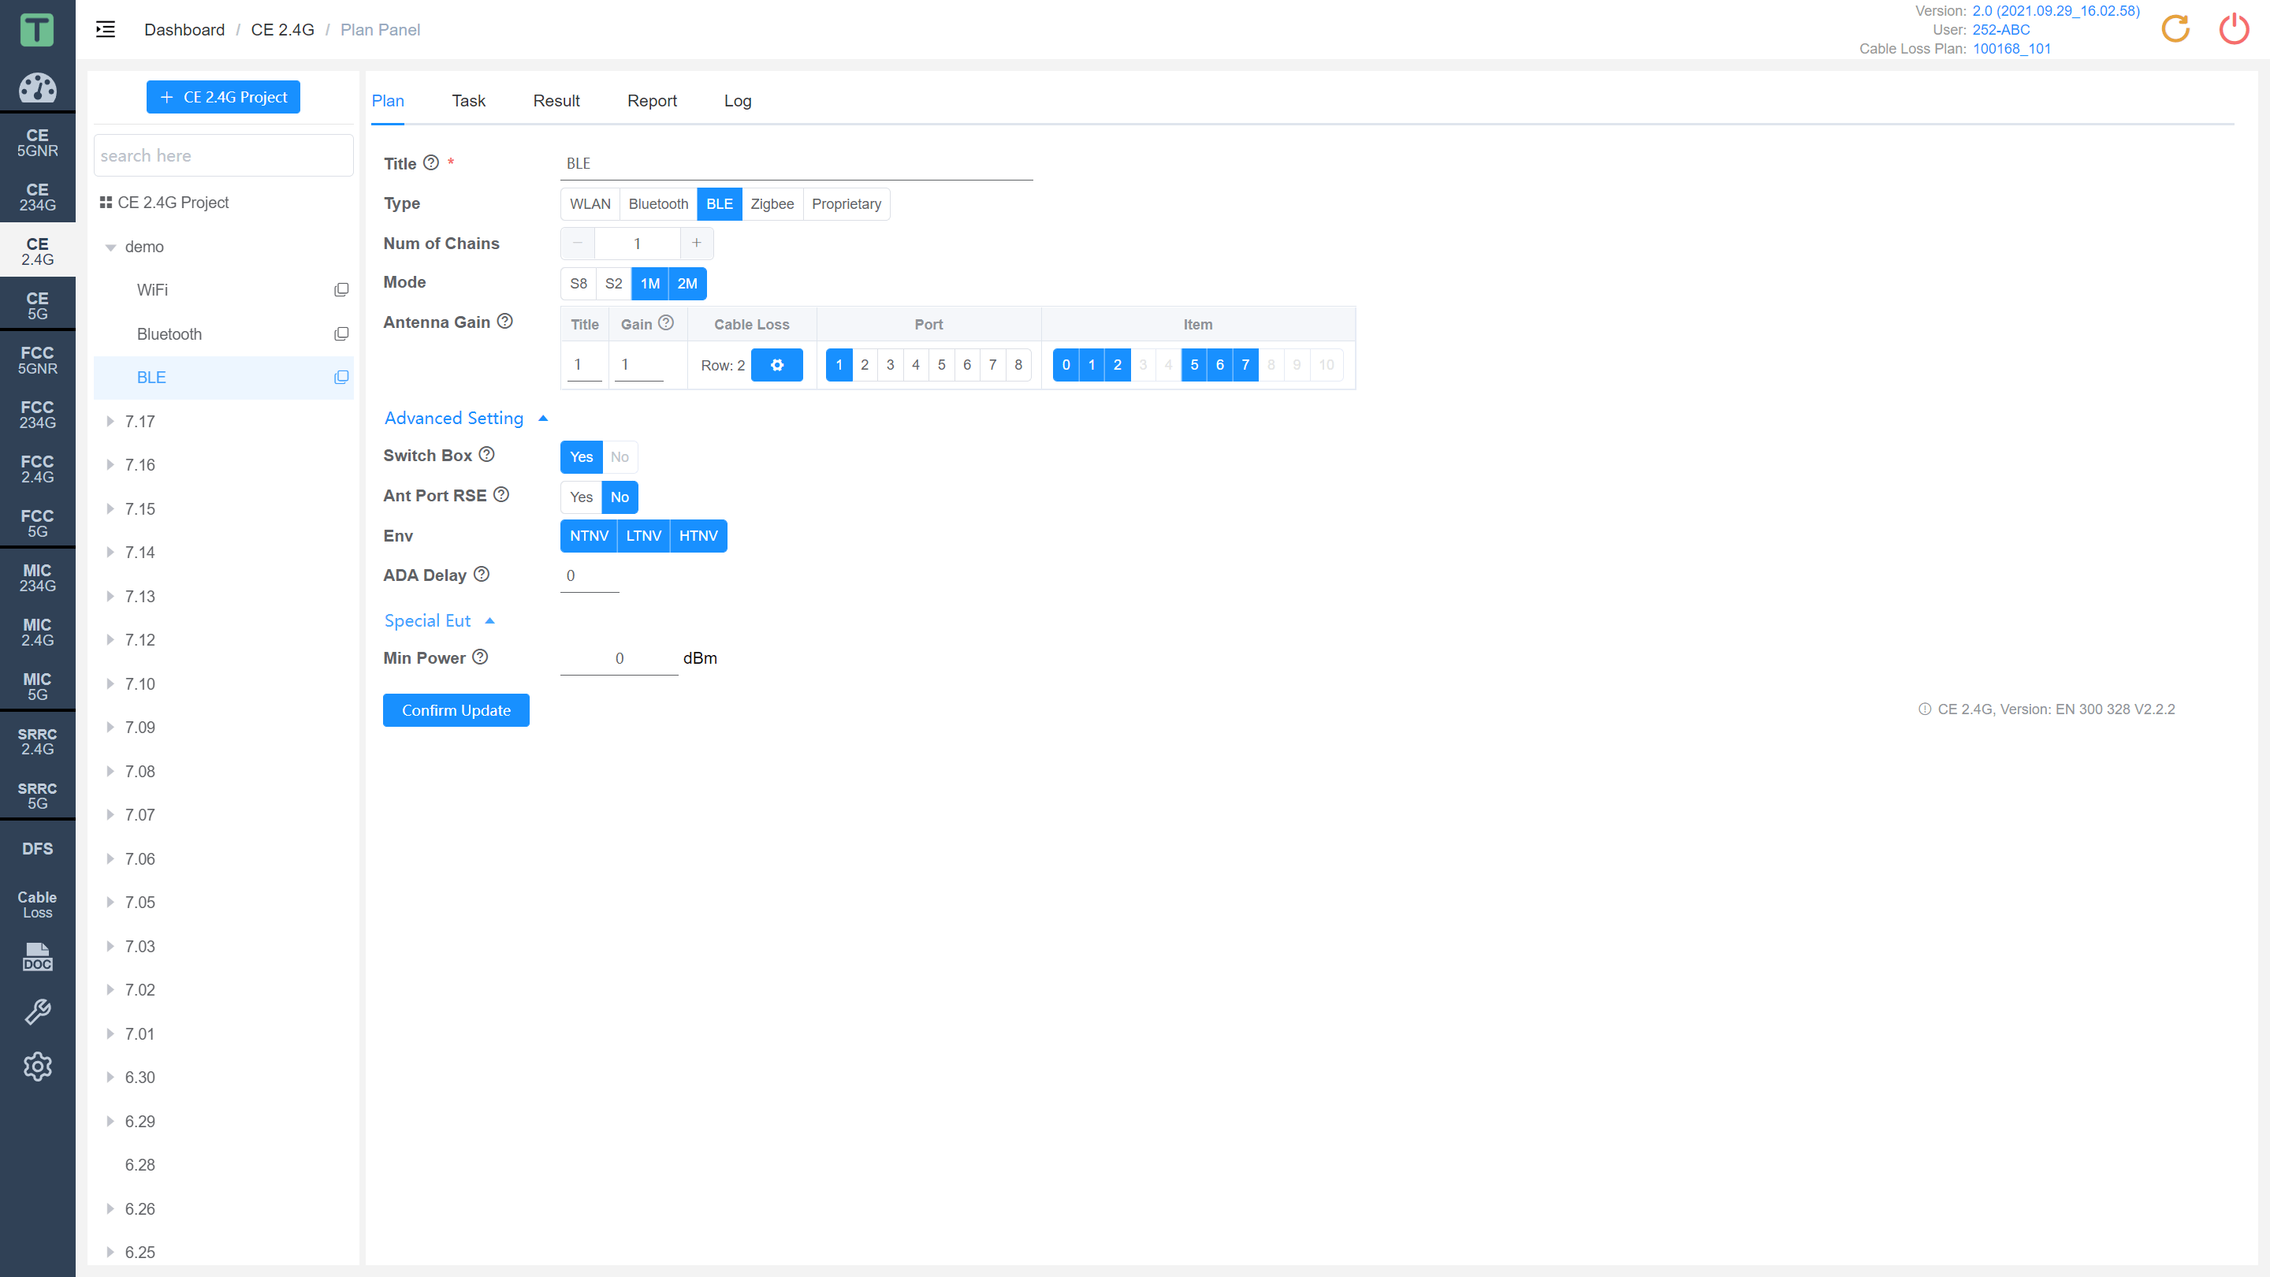Click Confirm Update button
Viewport: 2270px width, 1277px height.
pyautogui.click(x=456, y=710)
